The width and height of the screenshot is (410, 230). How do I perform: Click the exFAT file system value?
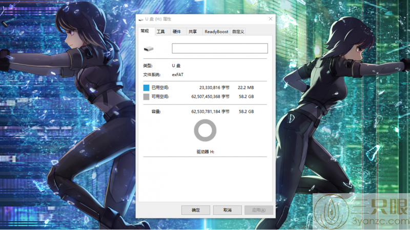pos(177,75)
